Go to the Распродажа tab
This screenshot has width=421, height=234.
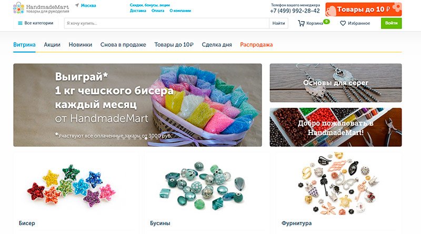256,45
